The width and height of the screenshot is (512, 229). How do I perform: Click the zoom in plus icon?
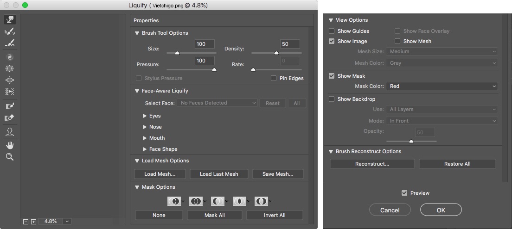click(34, 222)
